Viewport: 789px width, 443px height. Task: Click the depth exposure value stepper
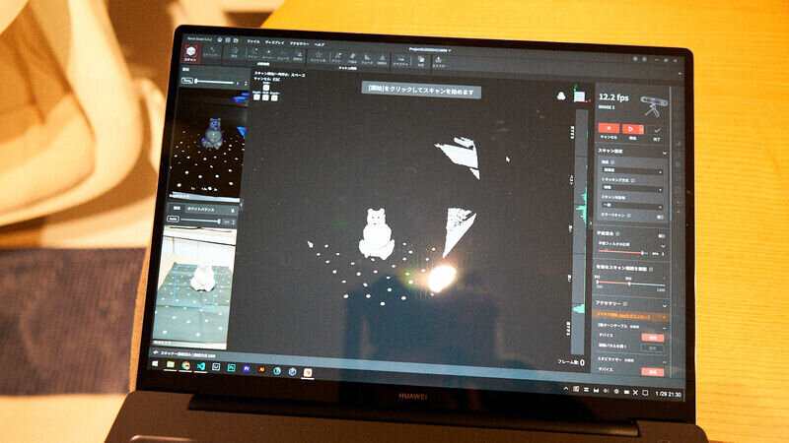246,83
